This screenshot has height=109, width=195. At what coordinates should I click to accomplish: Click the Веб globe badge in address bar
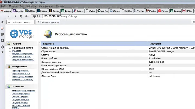[37, 16]
